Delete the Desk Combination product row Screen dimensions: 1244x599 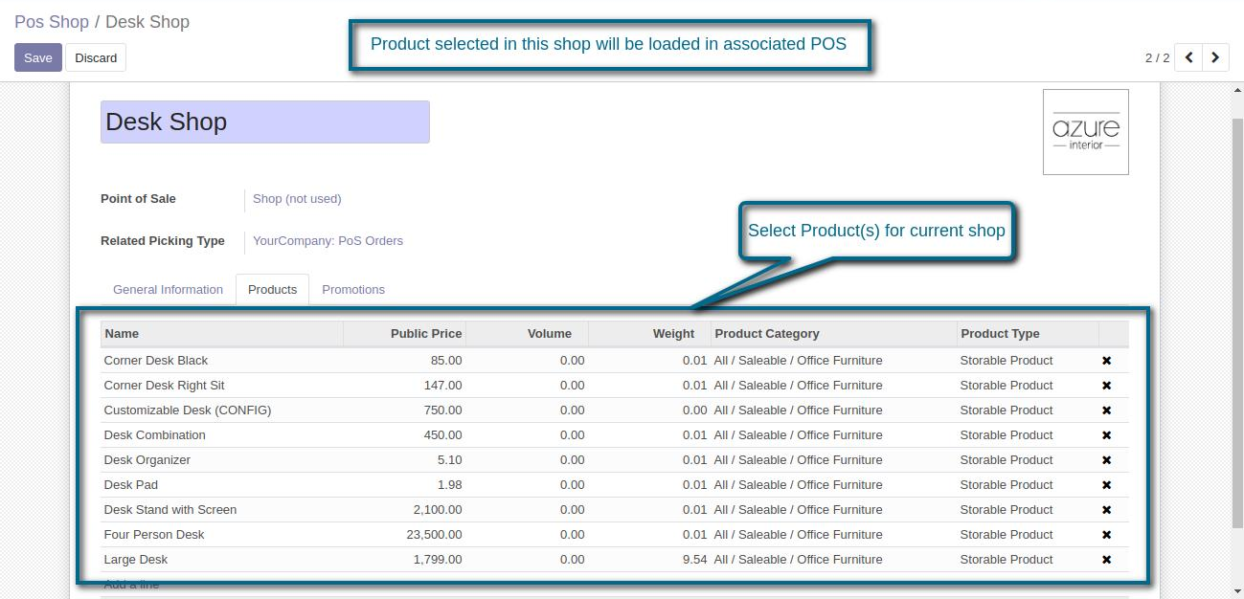click(x=1106, y=435)
